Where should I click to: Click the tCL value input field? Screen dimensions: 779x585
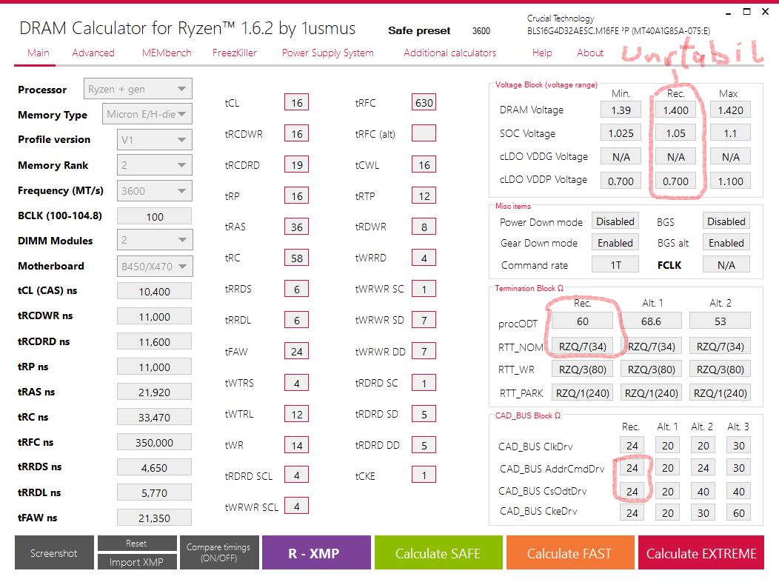[296, 102]
